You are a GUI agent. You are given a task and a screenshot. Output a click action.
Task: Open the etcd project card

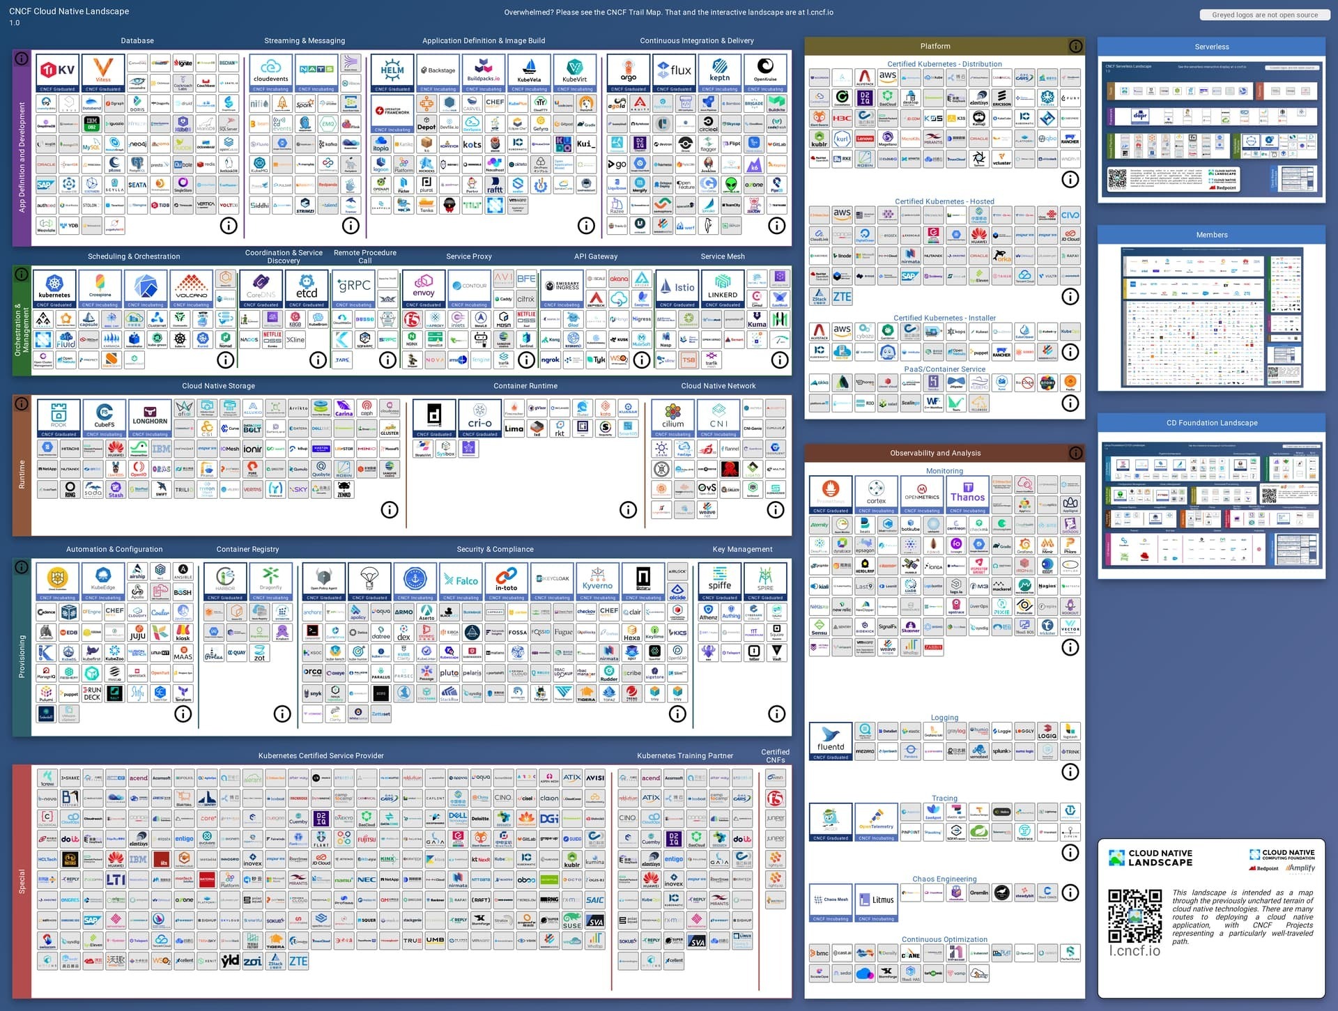click(307, 289)
